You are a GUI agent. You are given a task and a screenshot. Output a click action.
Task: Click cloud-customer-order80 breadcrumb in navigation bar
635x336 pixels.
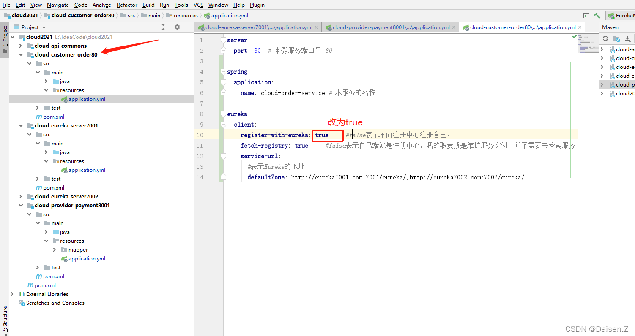tap(79, 15)
